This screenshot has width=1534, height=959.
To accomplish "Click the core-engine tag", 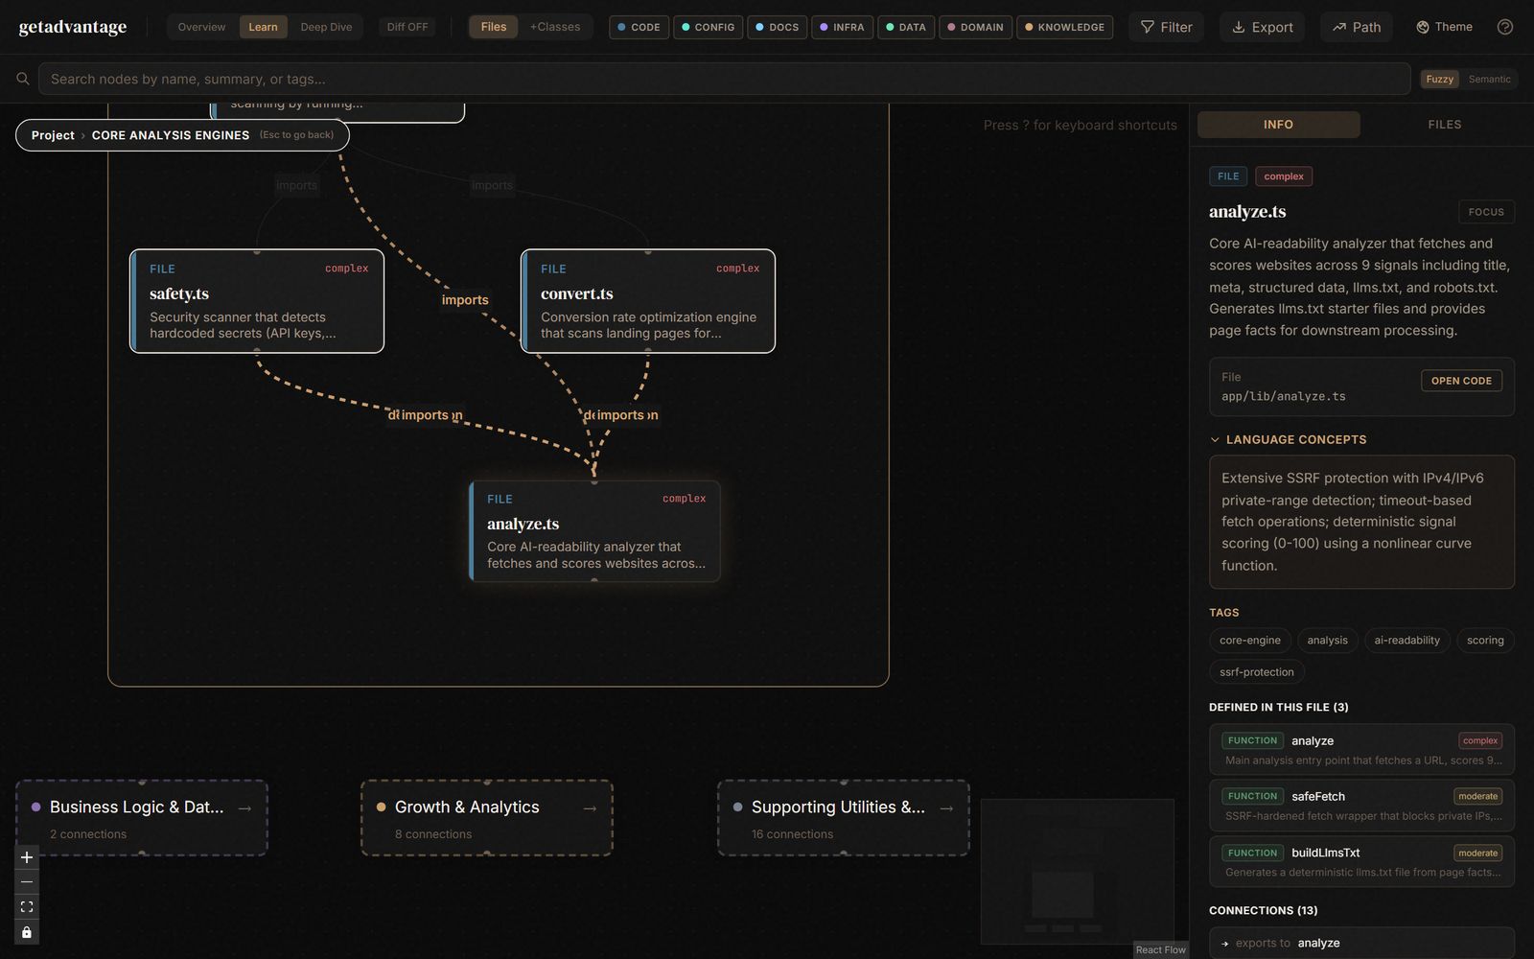I will coord(1250,641).
